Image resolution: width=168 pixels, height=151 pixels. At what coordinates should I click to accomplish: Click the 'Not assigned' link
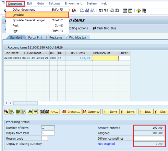click(106, 144)
